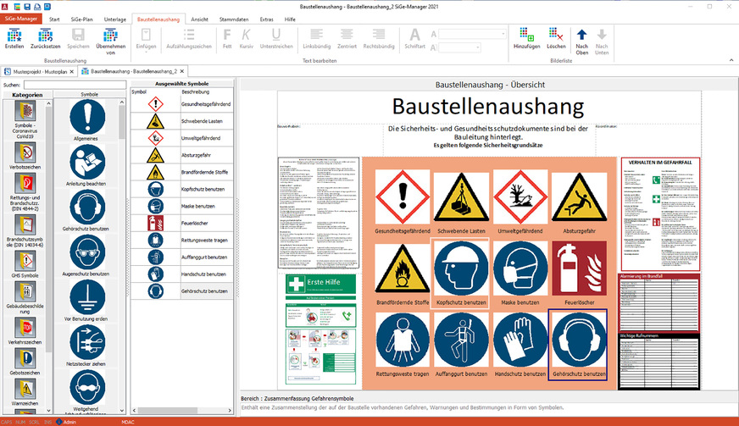This screenshot has height=426, width=739.
Task: Select Feuerlöscher row in selected symbols
Action: [x=182, y=223]
